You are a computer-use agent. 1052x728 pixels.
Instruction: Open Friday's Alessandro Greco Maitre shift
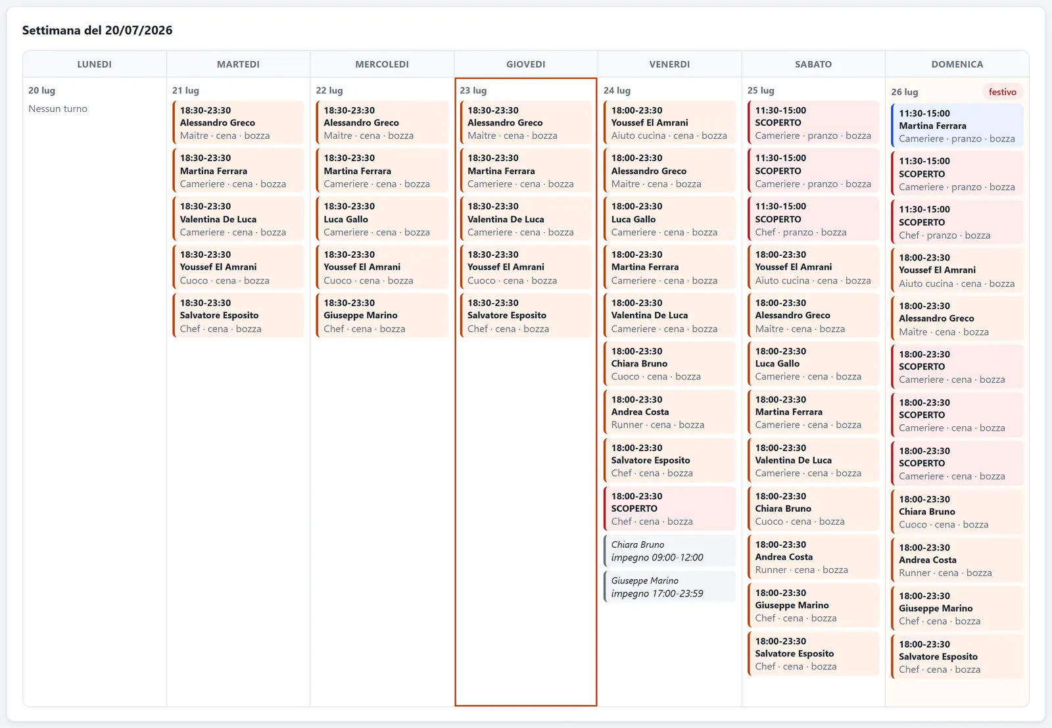[x=669, y=171]
